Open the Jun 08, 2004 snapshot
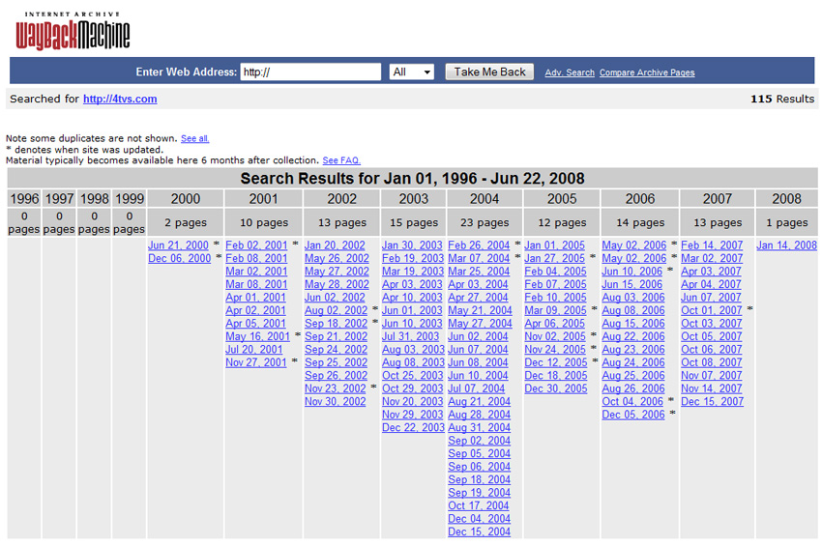 (478, 362)
